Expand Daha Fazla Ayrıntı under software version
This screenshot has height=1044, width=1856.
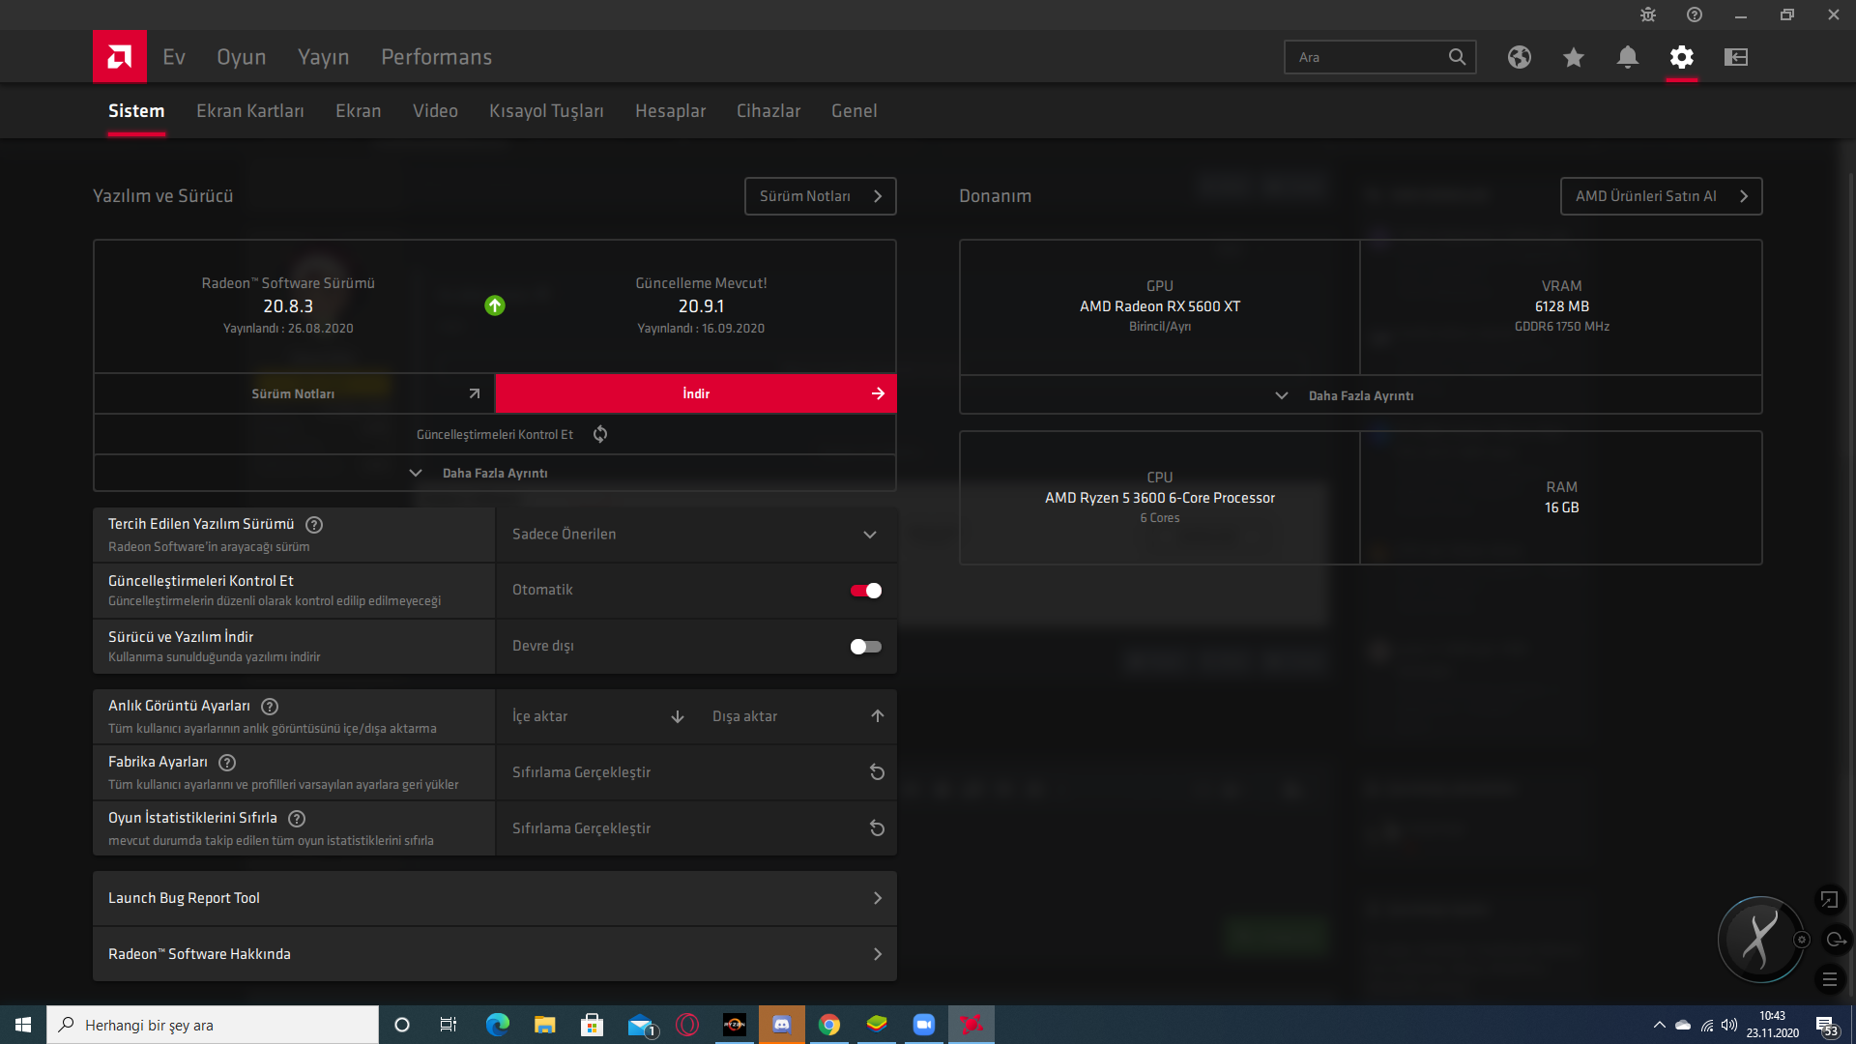pos(495,473)
